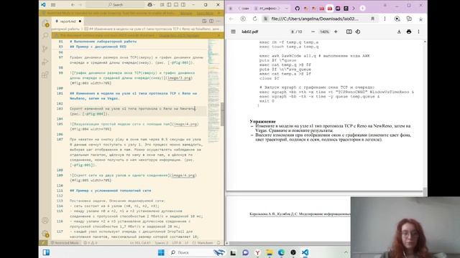This screenshot has height=258, width=460.
Task: Open Markdown preview to the side
Action: pyautogui.click(x=204, y=21)
